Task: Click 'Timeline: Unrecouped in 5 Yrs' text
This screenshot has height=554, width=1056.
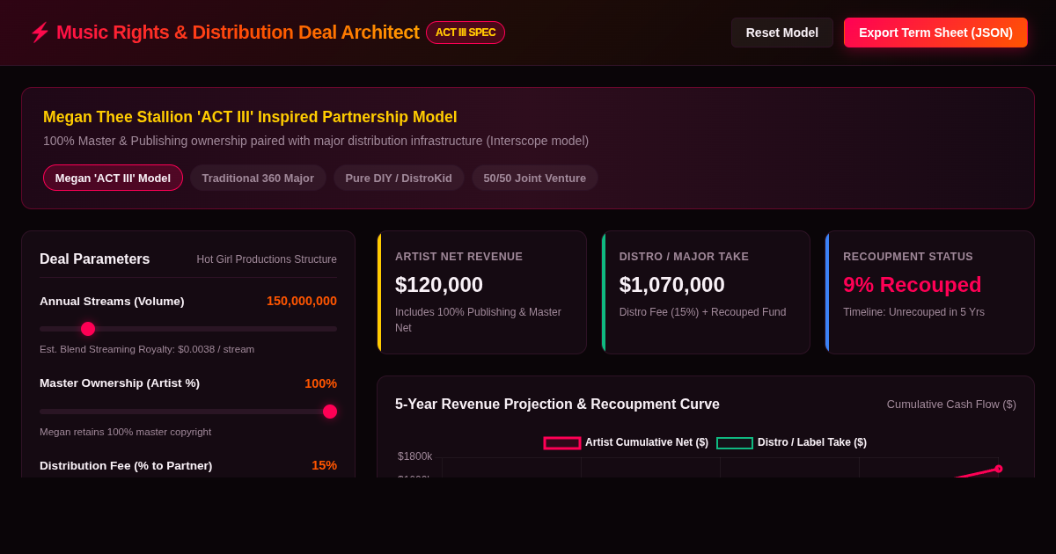Action: pyautogui.click(x=913, y=312)
